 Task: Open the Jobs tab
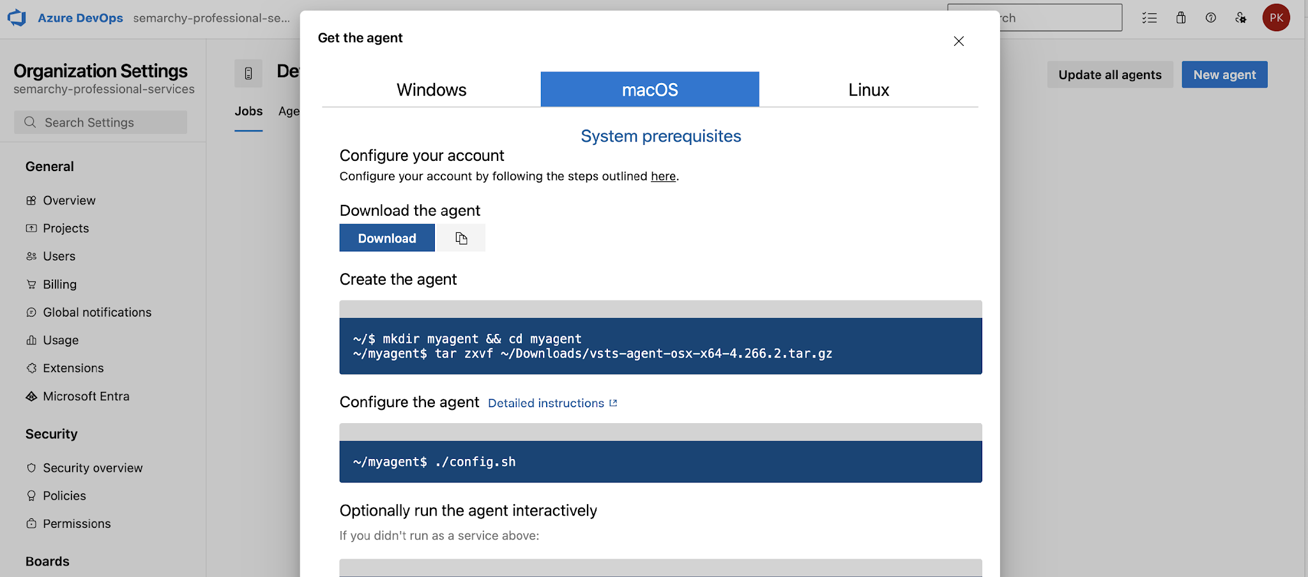[x=248, y=112]
